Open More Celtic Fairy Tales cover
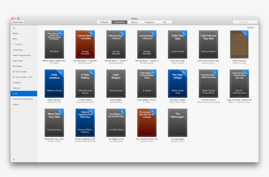Viewport: 269px width, 177px height. click(54, 123)
